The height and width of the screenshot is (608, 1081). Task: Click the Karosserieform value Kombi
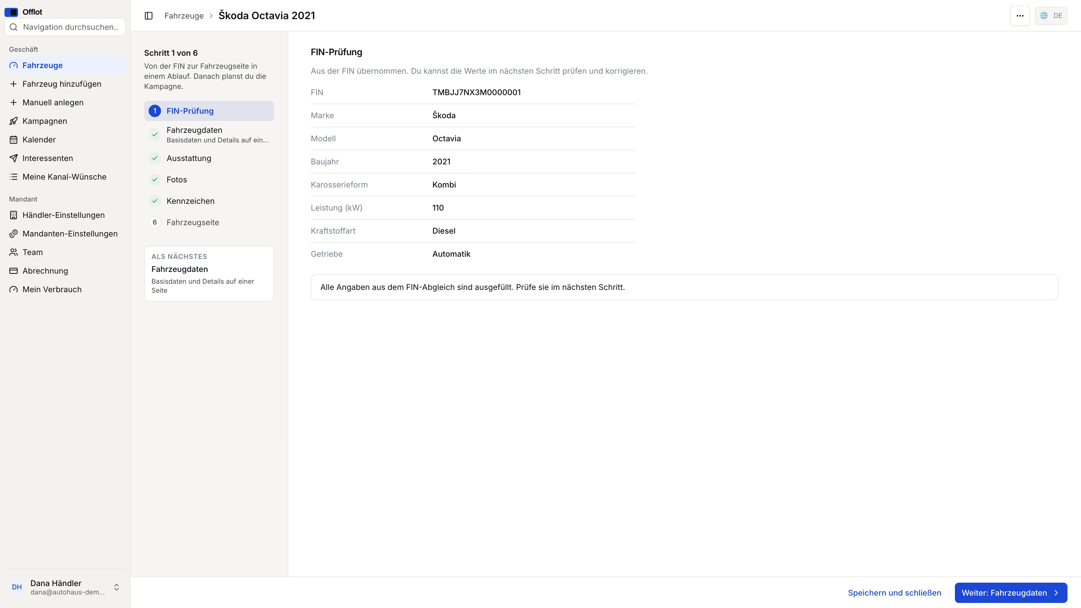point(444,185)
